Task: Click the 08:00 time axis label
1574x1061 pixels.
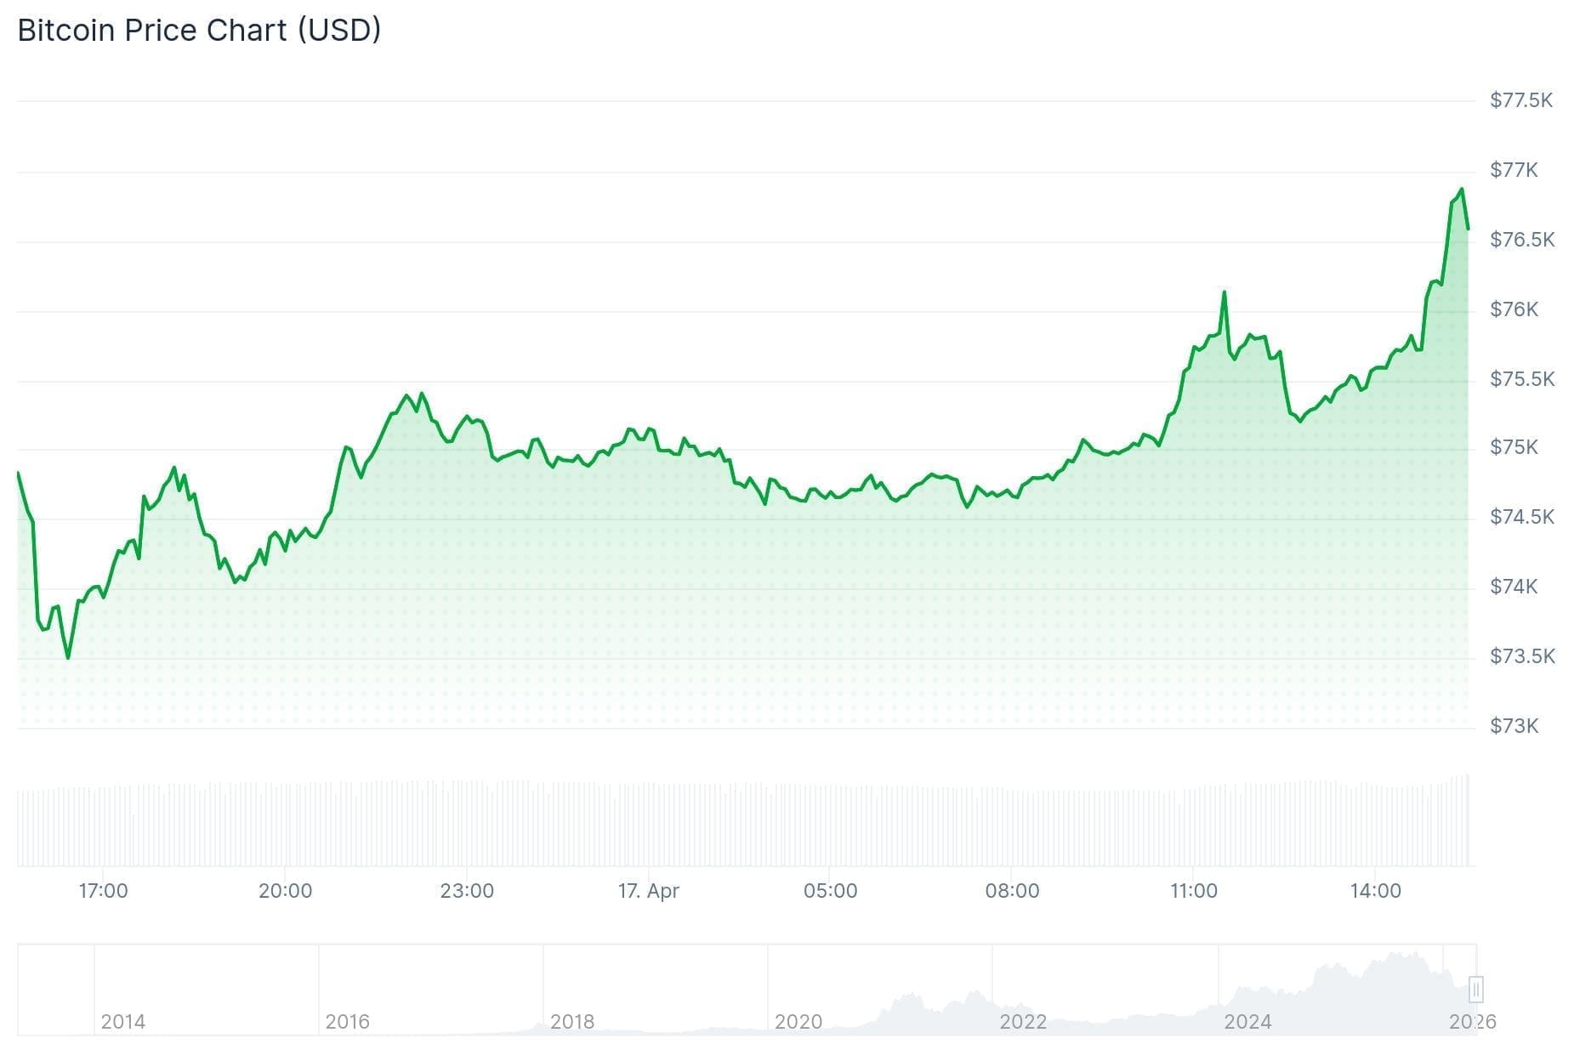Action: [x=1012, y=891]
